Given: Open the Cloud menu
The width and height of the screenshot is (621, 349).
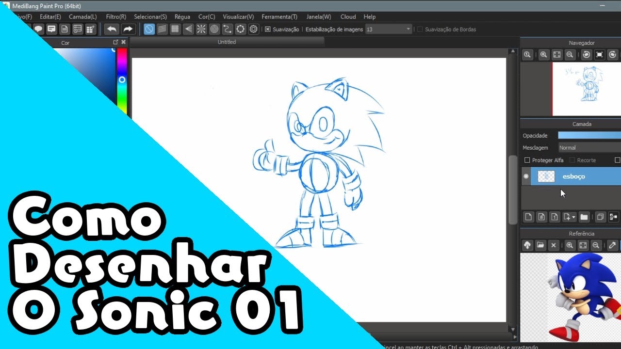Looking at the screenshot, I should (x=348, y=16).
